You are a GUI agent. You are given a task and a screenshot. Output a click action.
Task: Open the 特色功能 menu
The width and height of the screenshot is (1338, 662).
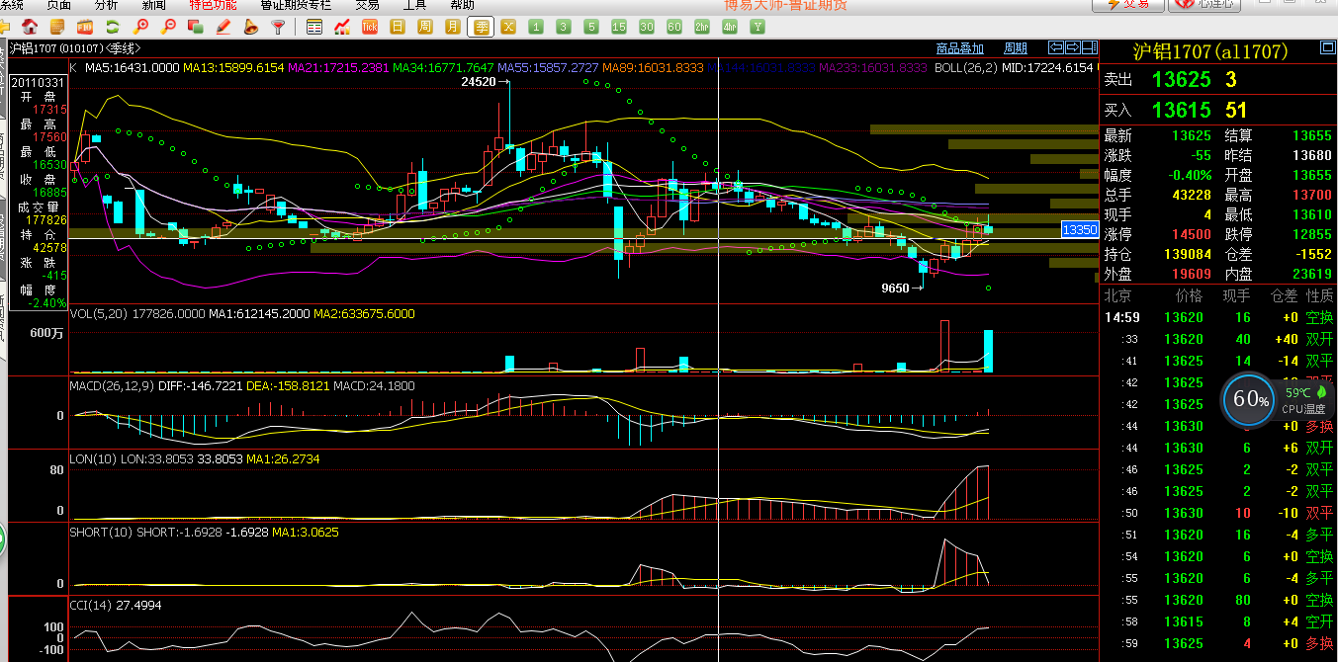(213, 5)
